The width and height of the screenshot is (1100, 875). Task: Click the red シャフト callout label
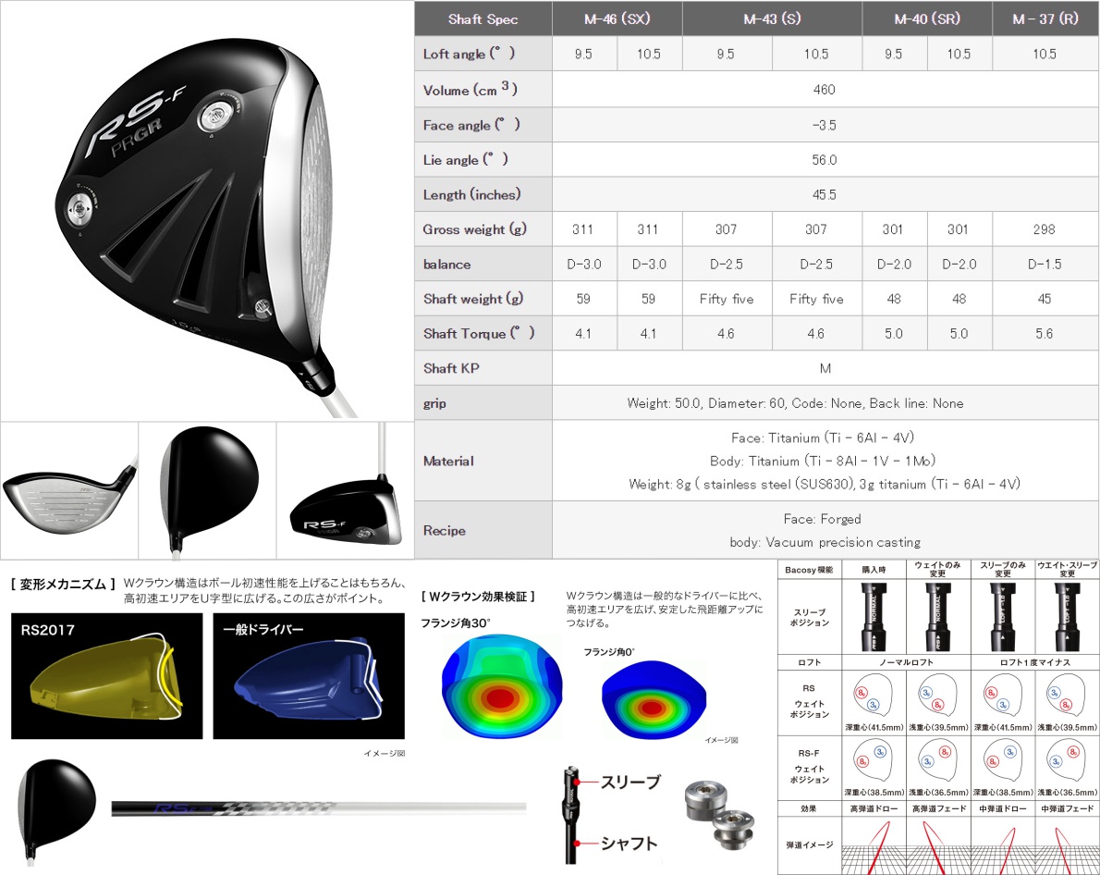click(x=629, y=844)
